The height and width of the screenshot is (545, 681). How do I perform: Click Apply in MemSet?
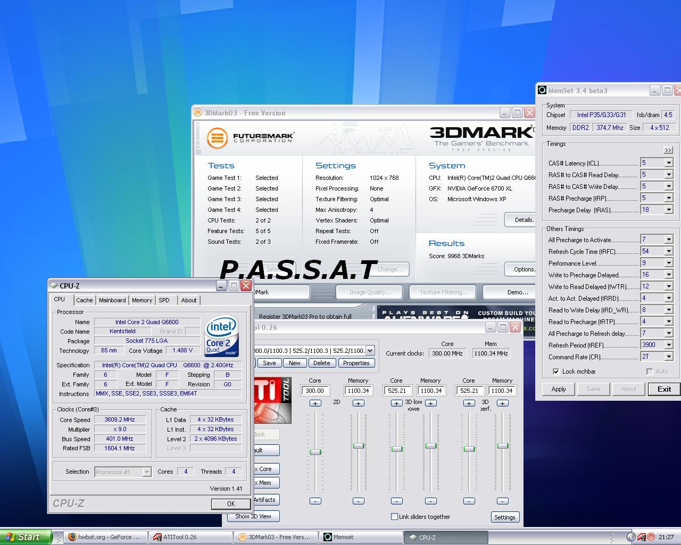pyautogui.click(x=559, y=389)
